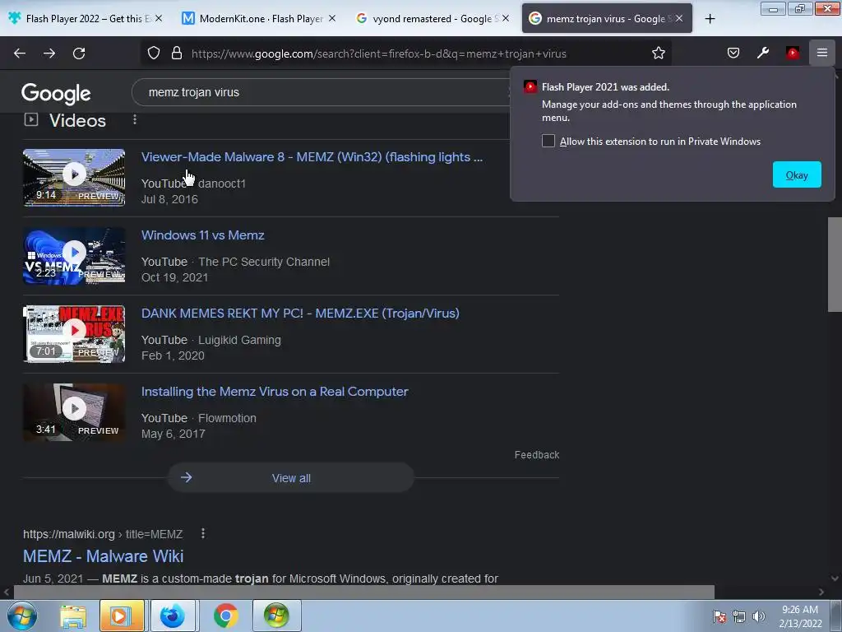This screenshot has height=632, width=842.
Task: Close the ModernKit.one tab
Action: tap(332, 19)
